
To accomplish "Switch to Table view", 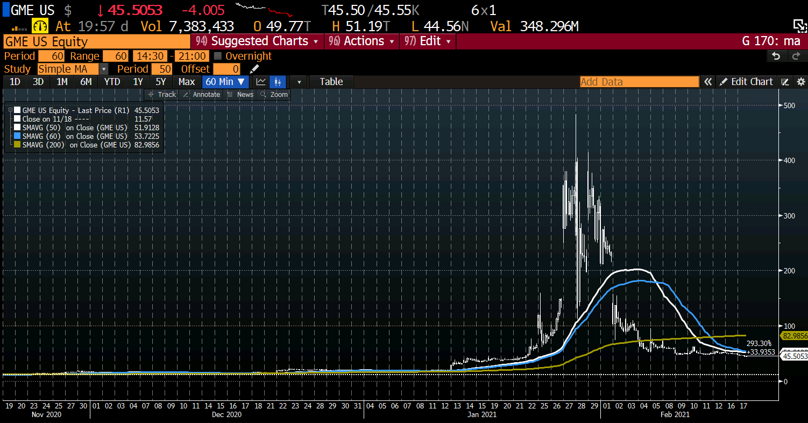I will [331, 82].
